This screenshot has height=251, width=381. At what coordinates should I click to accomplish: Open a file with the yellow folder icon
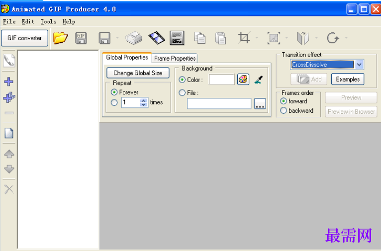[x=60, y=38]
